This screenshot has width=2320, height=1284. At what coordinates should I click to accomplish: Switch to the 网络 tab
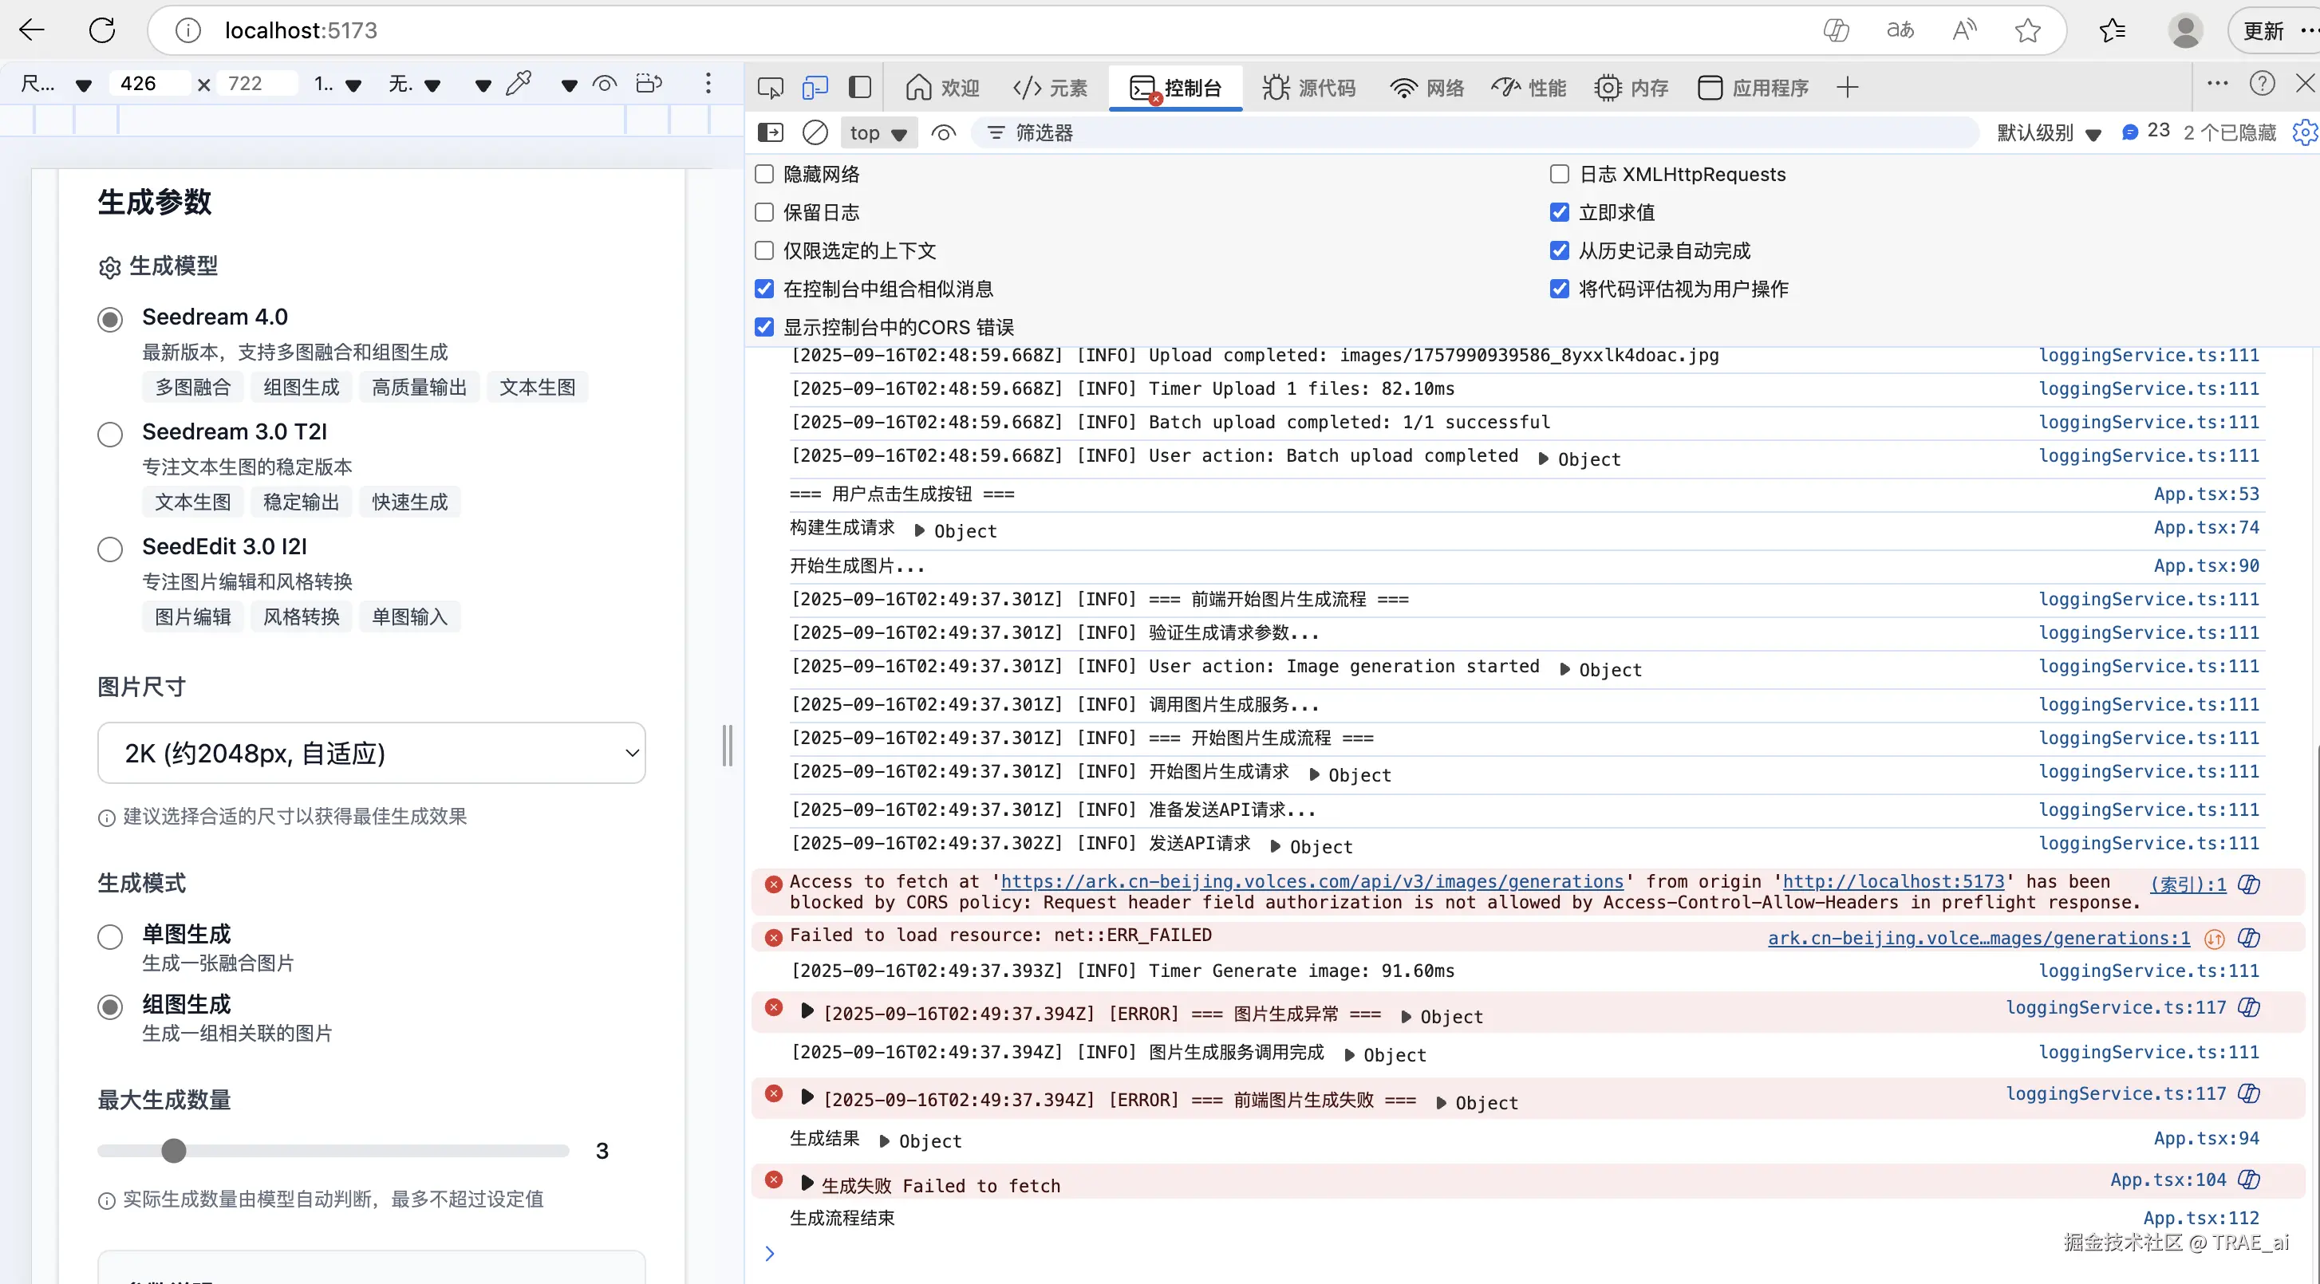[1426, 88]
